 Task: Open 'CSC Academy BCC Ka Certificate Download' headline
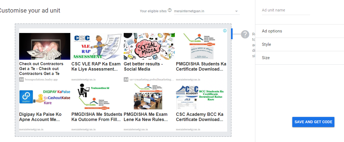click(x=200, y=117)
